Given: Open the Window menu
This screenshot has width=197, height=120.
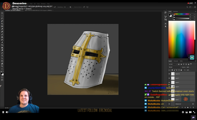Looking at the screenshot, I should point(43,4).
